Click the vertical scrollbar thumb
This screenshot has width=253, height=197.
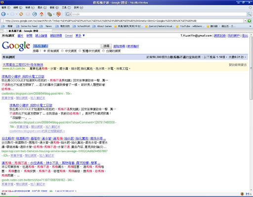pos(251,68)
